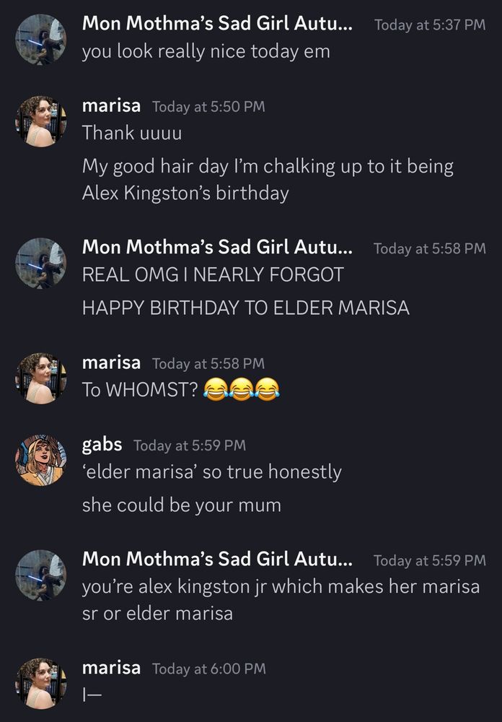502x722 pixels.
Task: Click the message about Alex Kingston's birthday
Action: (267, 180)
